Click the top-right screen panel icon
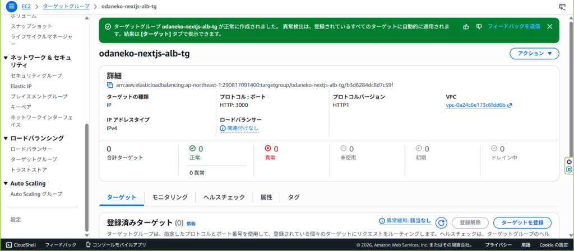This screenshot has height=251, width=574. click(x=562, y=7)
